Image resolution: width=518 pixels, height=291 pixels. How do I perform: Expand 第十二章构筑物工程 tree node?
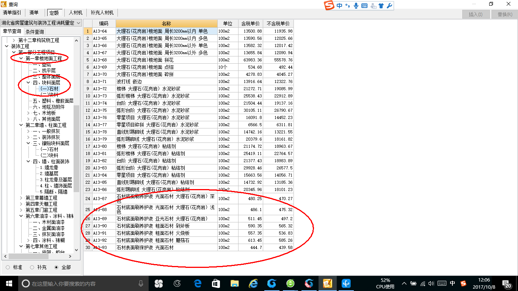pyautogui.click(x=14, y=40)
